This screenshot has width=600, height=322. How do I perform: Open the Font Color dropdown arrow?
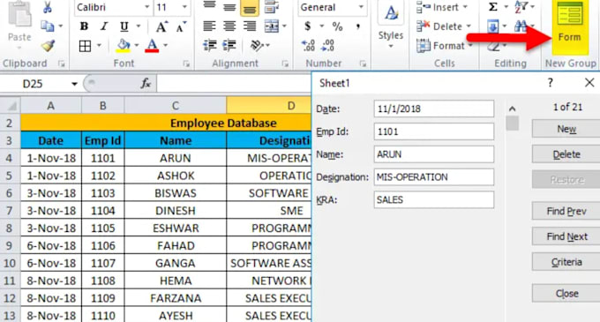pos(165,46)
